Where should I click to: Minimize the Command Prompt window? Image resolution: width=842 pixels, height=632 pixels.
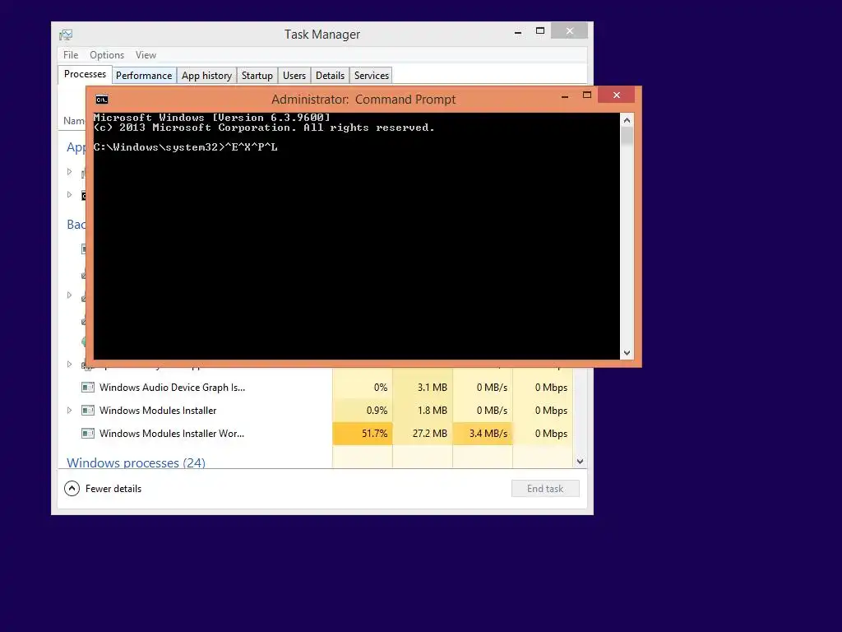click(x=565, y=95)
